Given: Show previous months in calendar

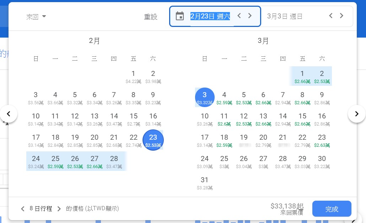Looking at the screenshot, I should [9, 114].
